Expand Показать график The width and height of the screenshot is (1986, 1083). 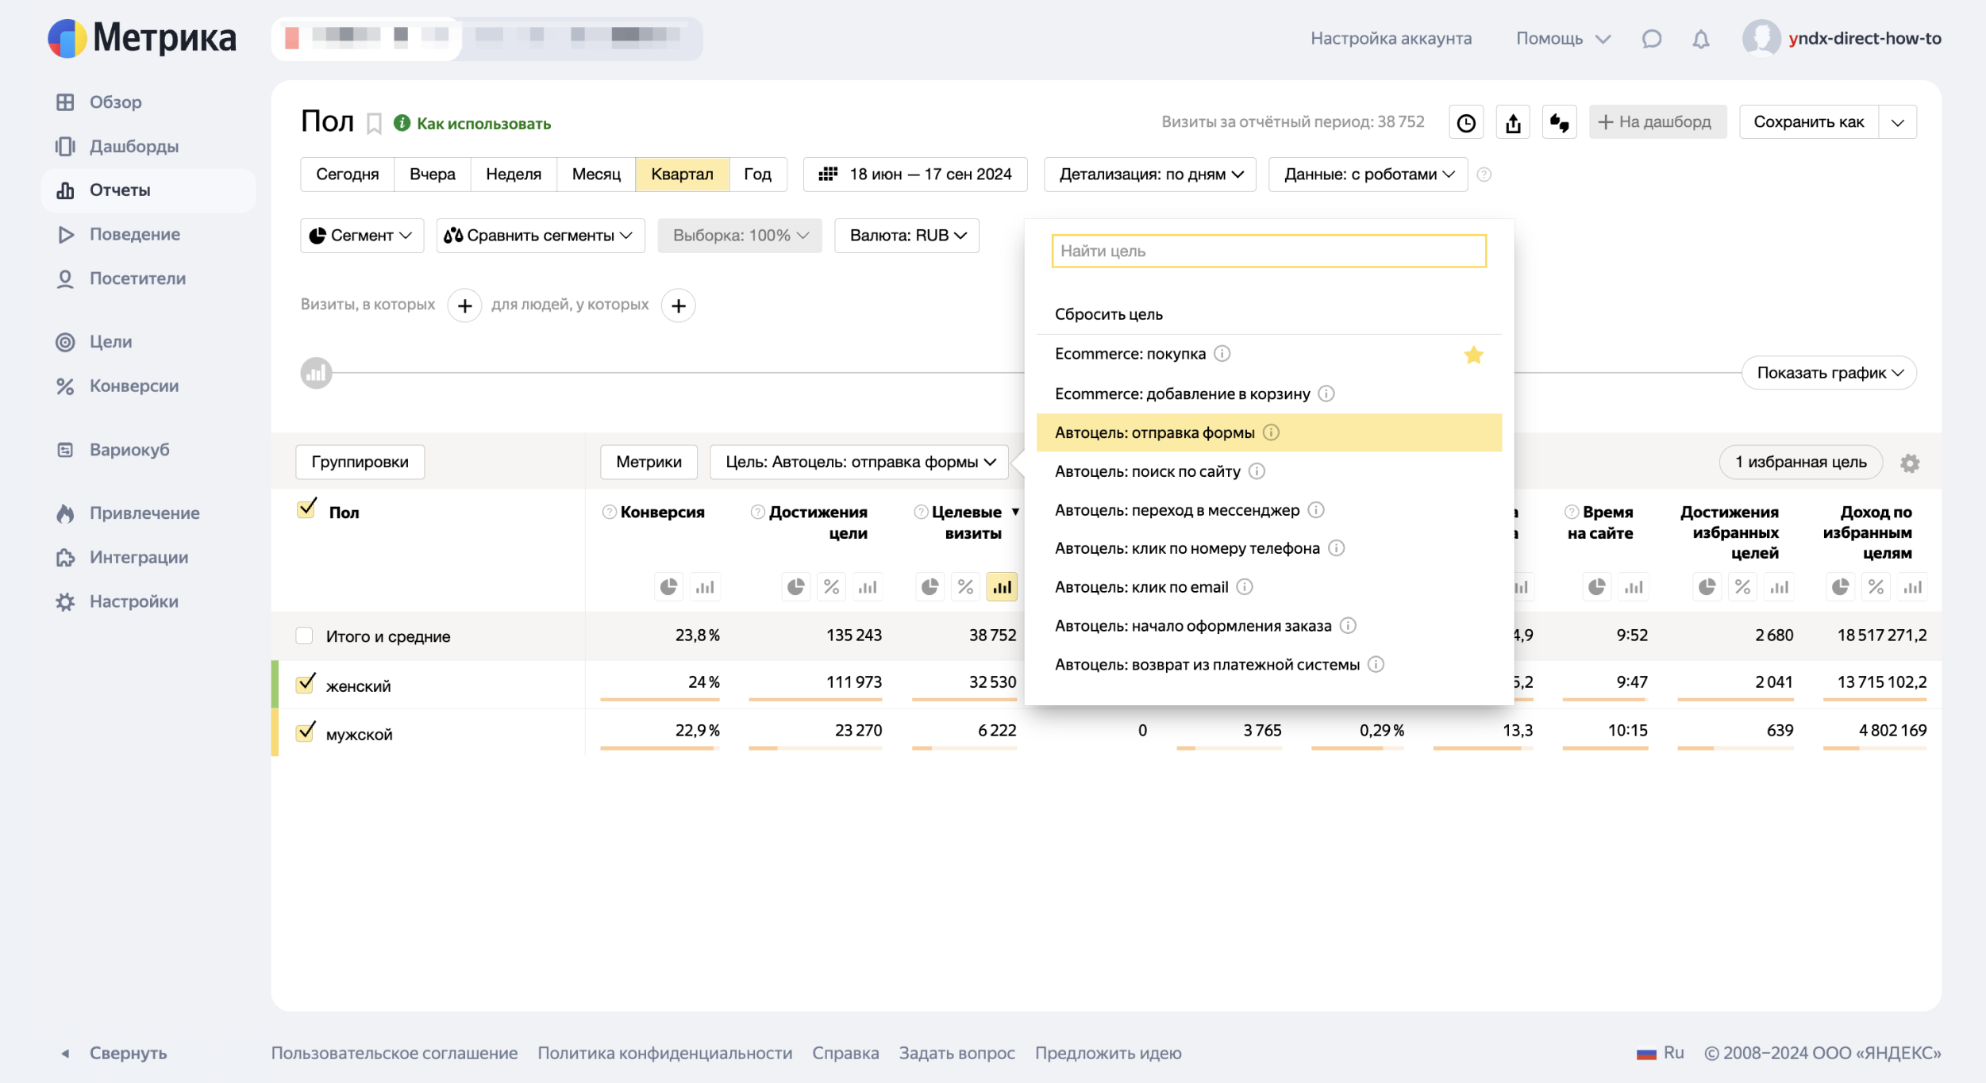1829,373
